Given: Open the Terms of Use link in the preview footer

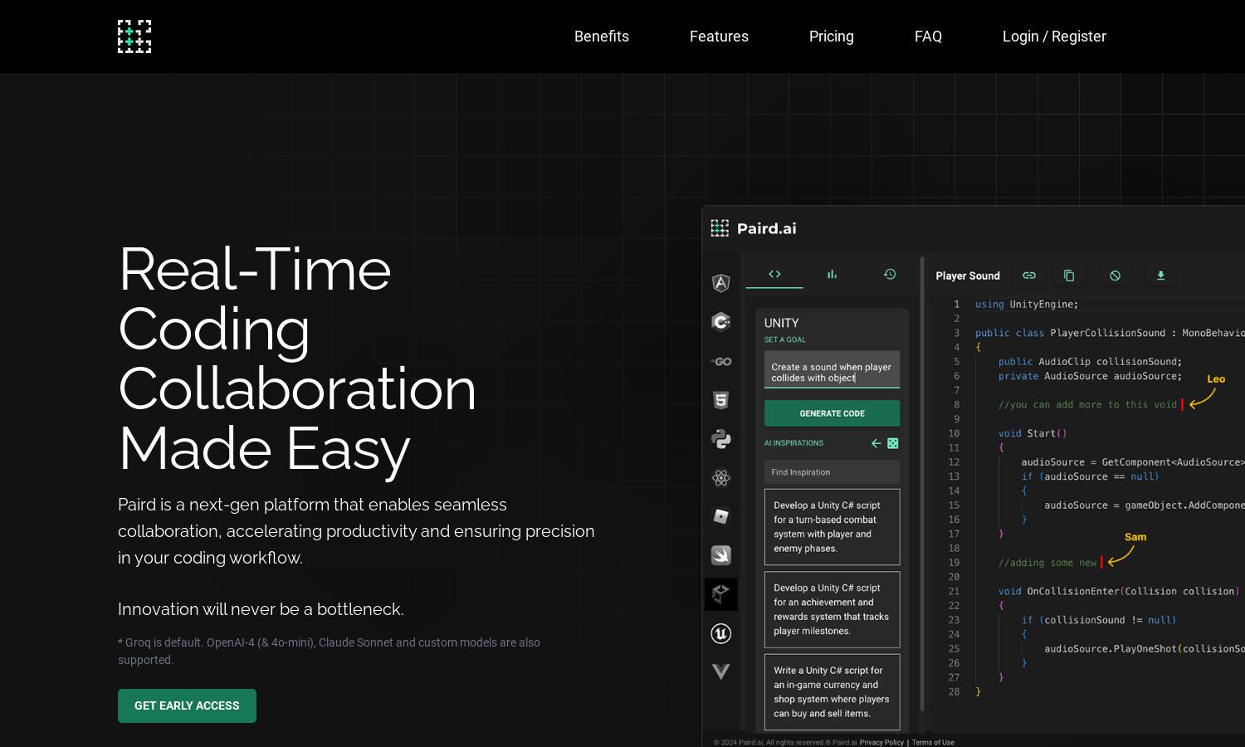Looking at the screenshot, I should 933,743.
